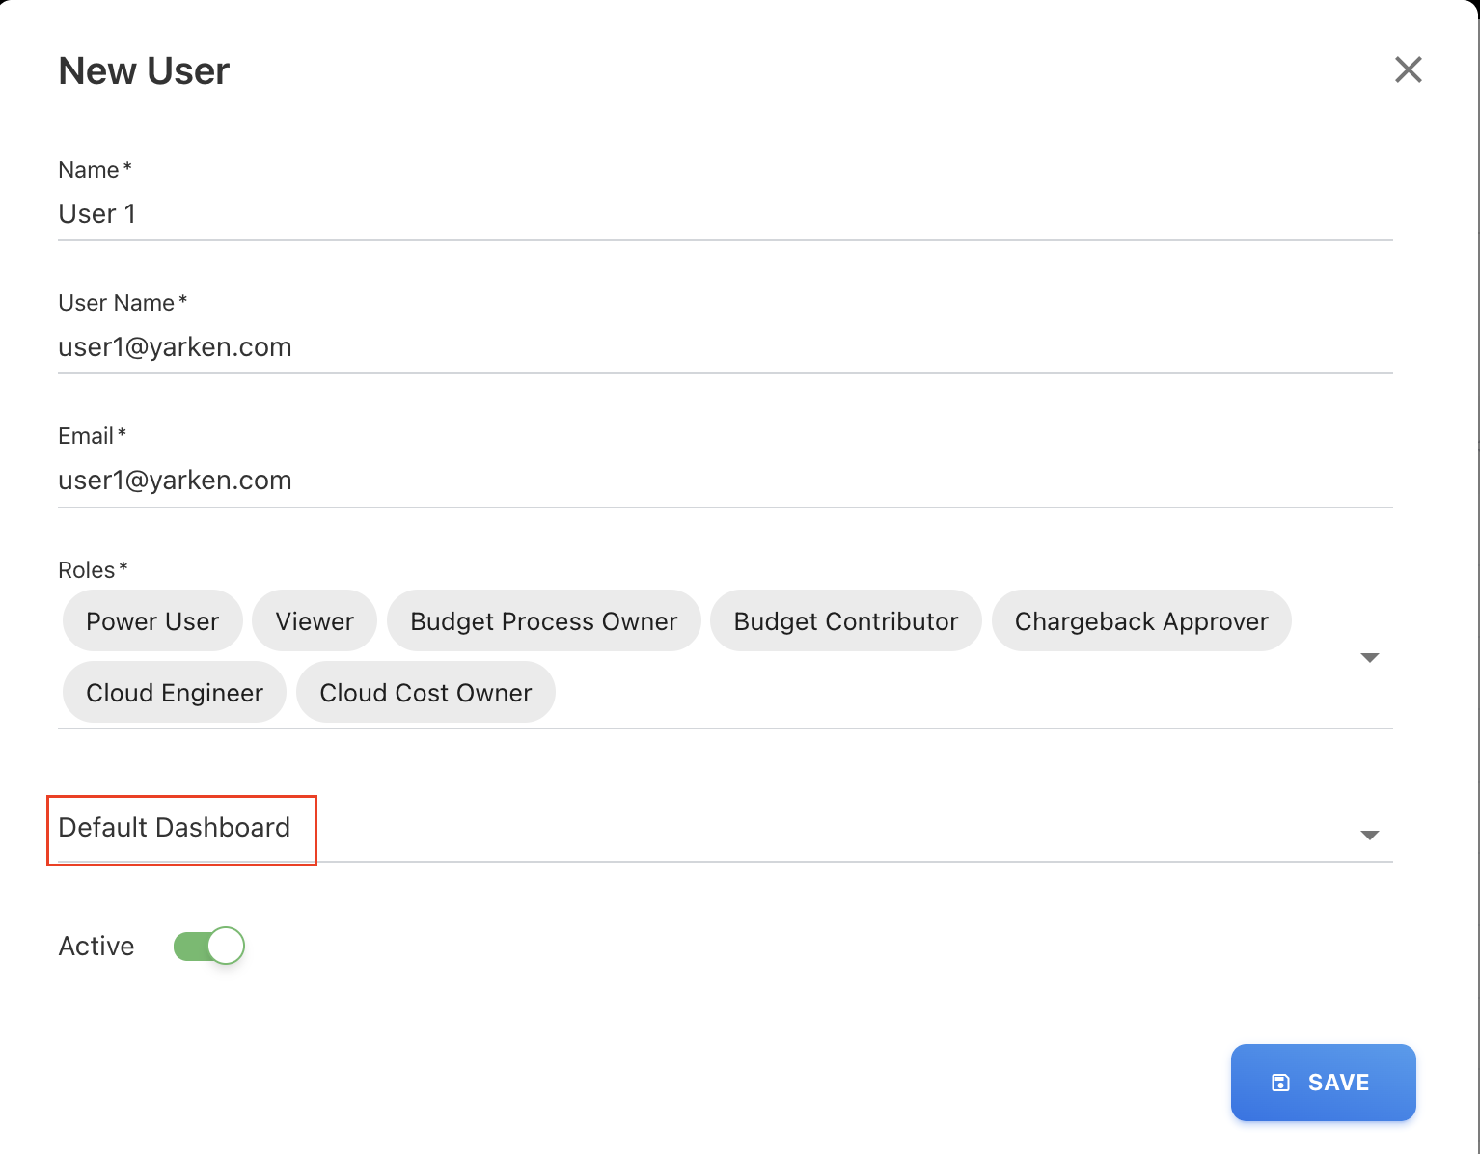
Task: Click the Default Dashboard field label
Action: coord(175,828)
